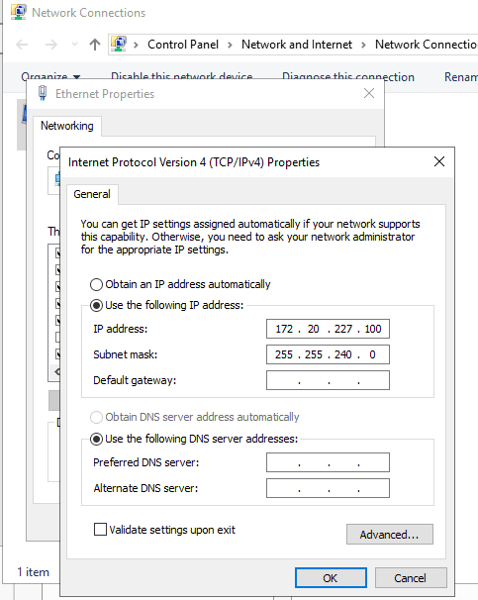Go back in Network Connections window

tap(22, 45)
